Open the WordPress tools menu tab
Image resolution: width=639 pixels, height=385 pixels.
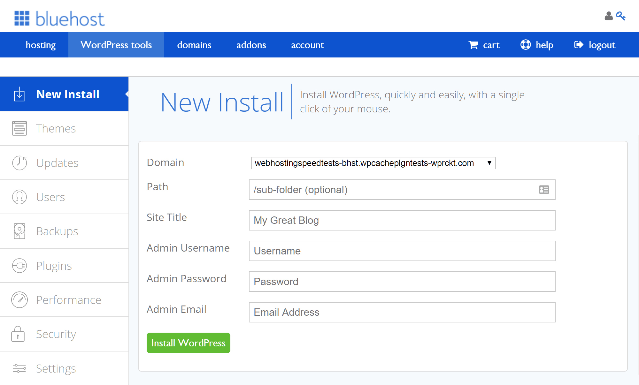[x=117, y=44]
